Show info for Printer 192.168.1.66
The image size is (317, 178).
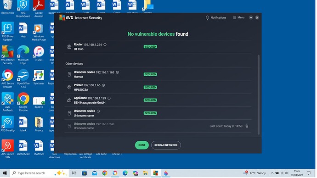coord(103,85)
